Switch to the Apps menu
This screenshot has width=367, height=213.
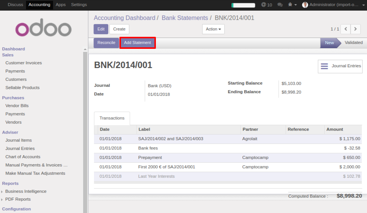[x=60, y=5]
